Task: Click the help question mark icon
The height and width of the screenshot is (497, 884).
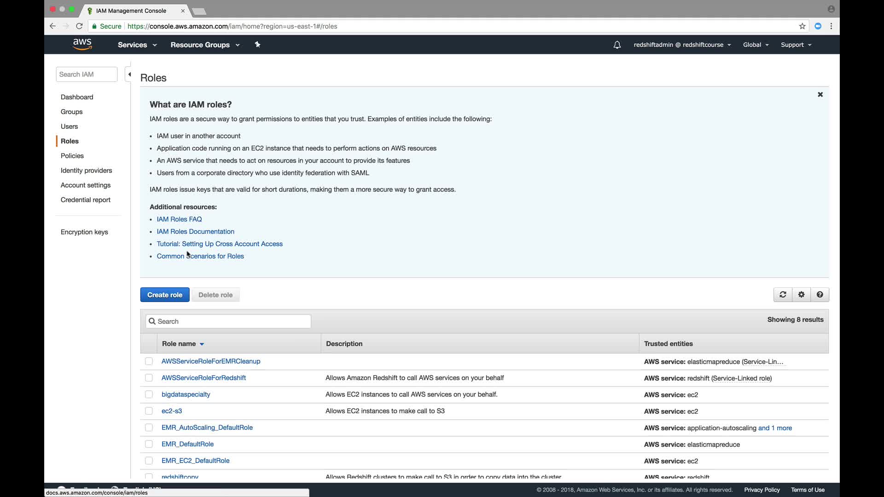Action: coord(820,295)
